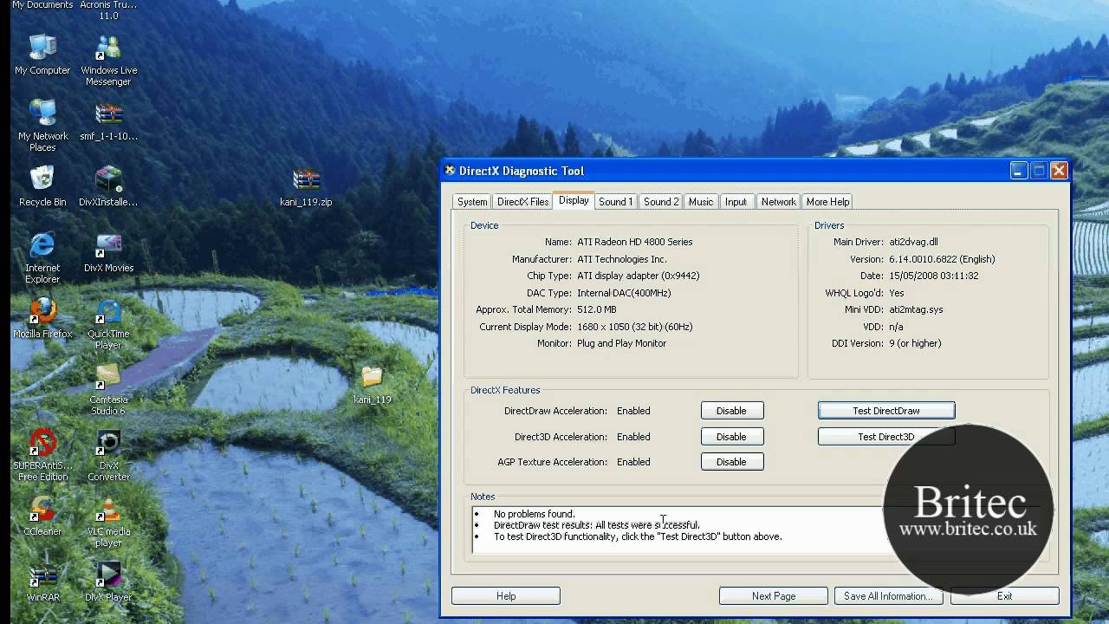The width and height of the screenshot is (1109, 624).
Task: Click display mode 1680 x 1050 (32 bit) (60Hz)
Action: coord(635,327)
